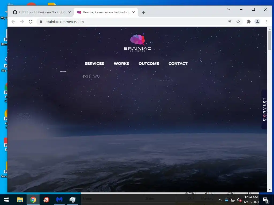Close the Chrome window
The width and height of the screenshot is (274, 205).
click(266, 9)
